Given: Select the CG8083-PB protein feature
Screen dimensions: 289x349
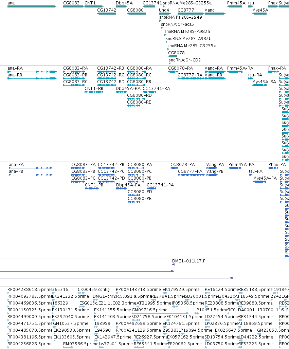Looking at the screenshot, I should (x=78, y=175).
